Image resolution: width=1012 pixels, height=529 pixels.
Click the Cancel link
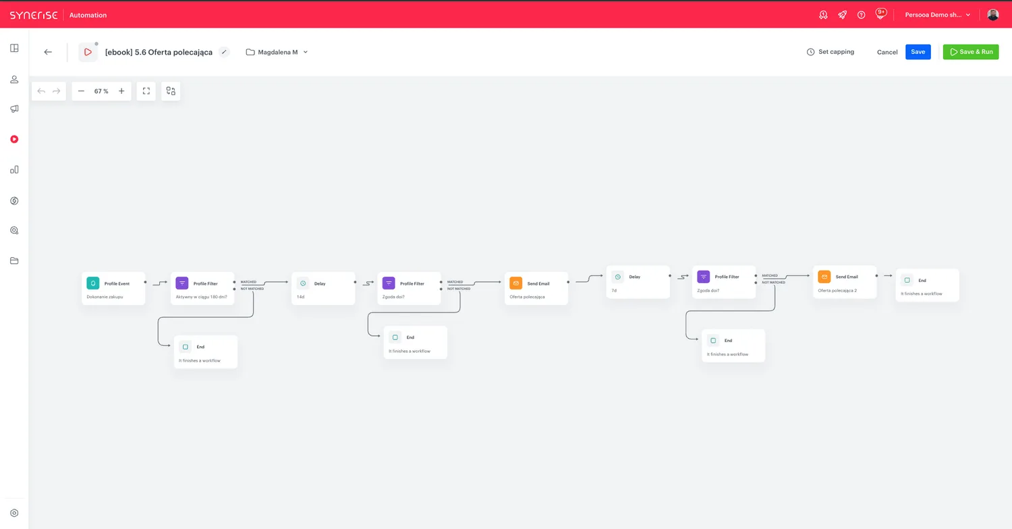coord(887,52)
